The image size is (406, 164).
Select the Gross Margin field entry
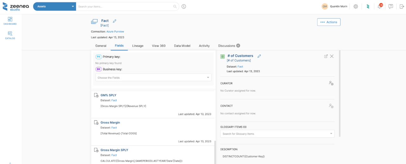[110, 122]
